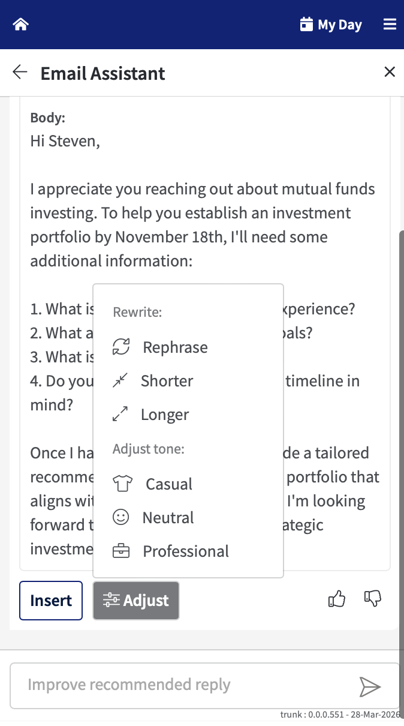Close the Email Assistant panel
The image size is (404, 726).
[390, 73]
